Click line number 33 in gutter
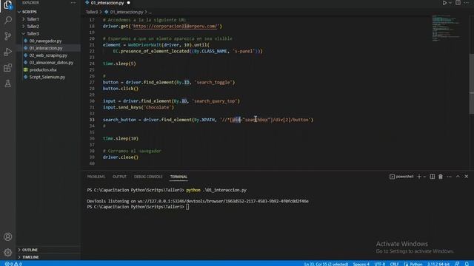The image size is (474, 266). [92, 120]
